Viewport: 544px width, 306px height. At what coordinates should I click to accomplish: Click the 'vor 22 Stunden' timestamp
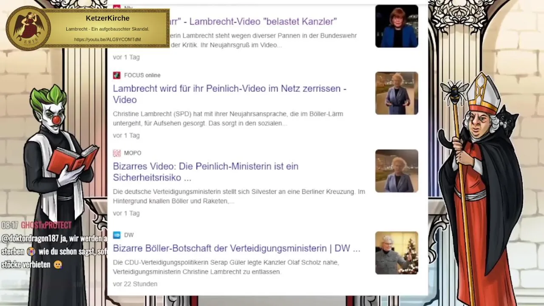point(135,284)
